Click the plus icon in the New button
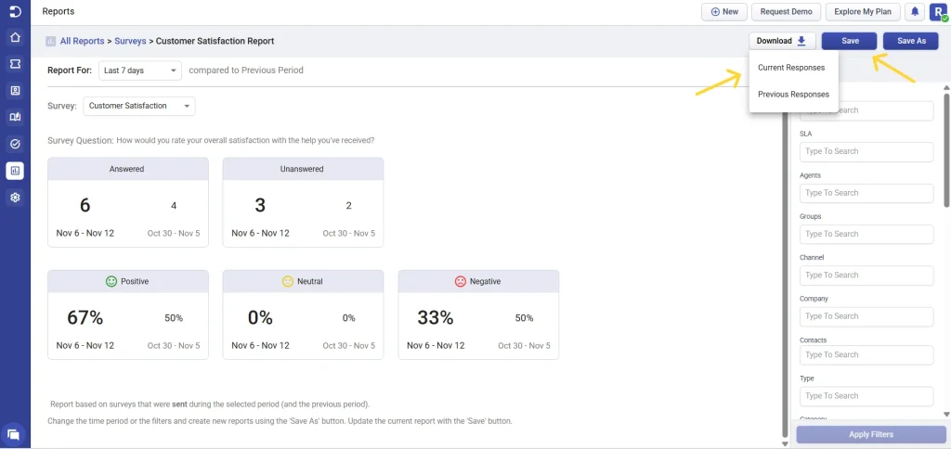The width and height of the screenshot is (951, 449). 715,11
